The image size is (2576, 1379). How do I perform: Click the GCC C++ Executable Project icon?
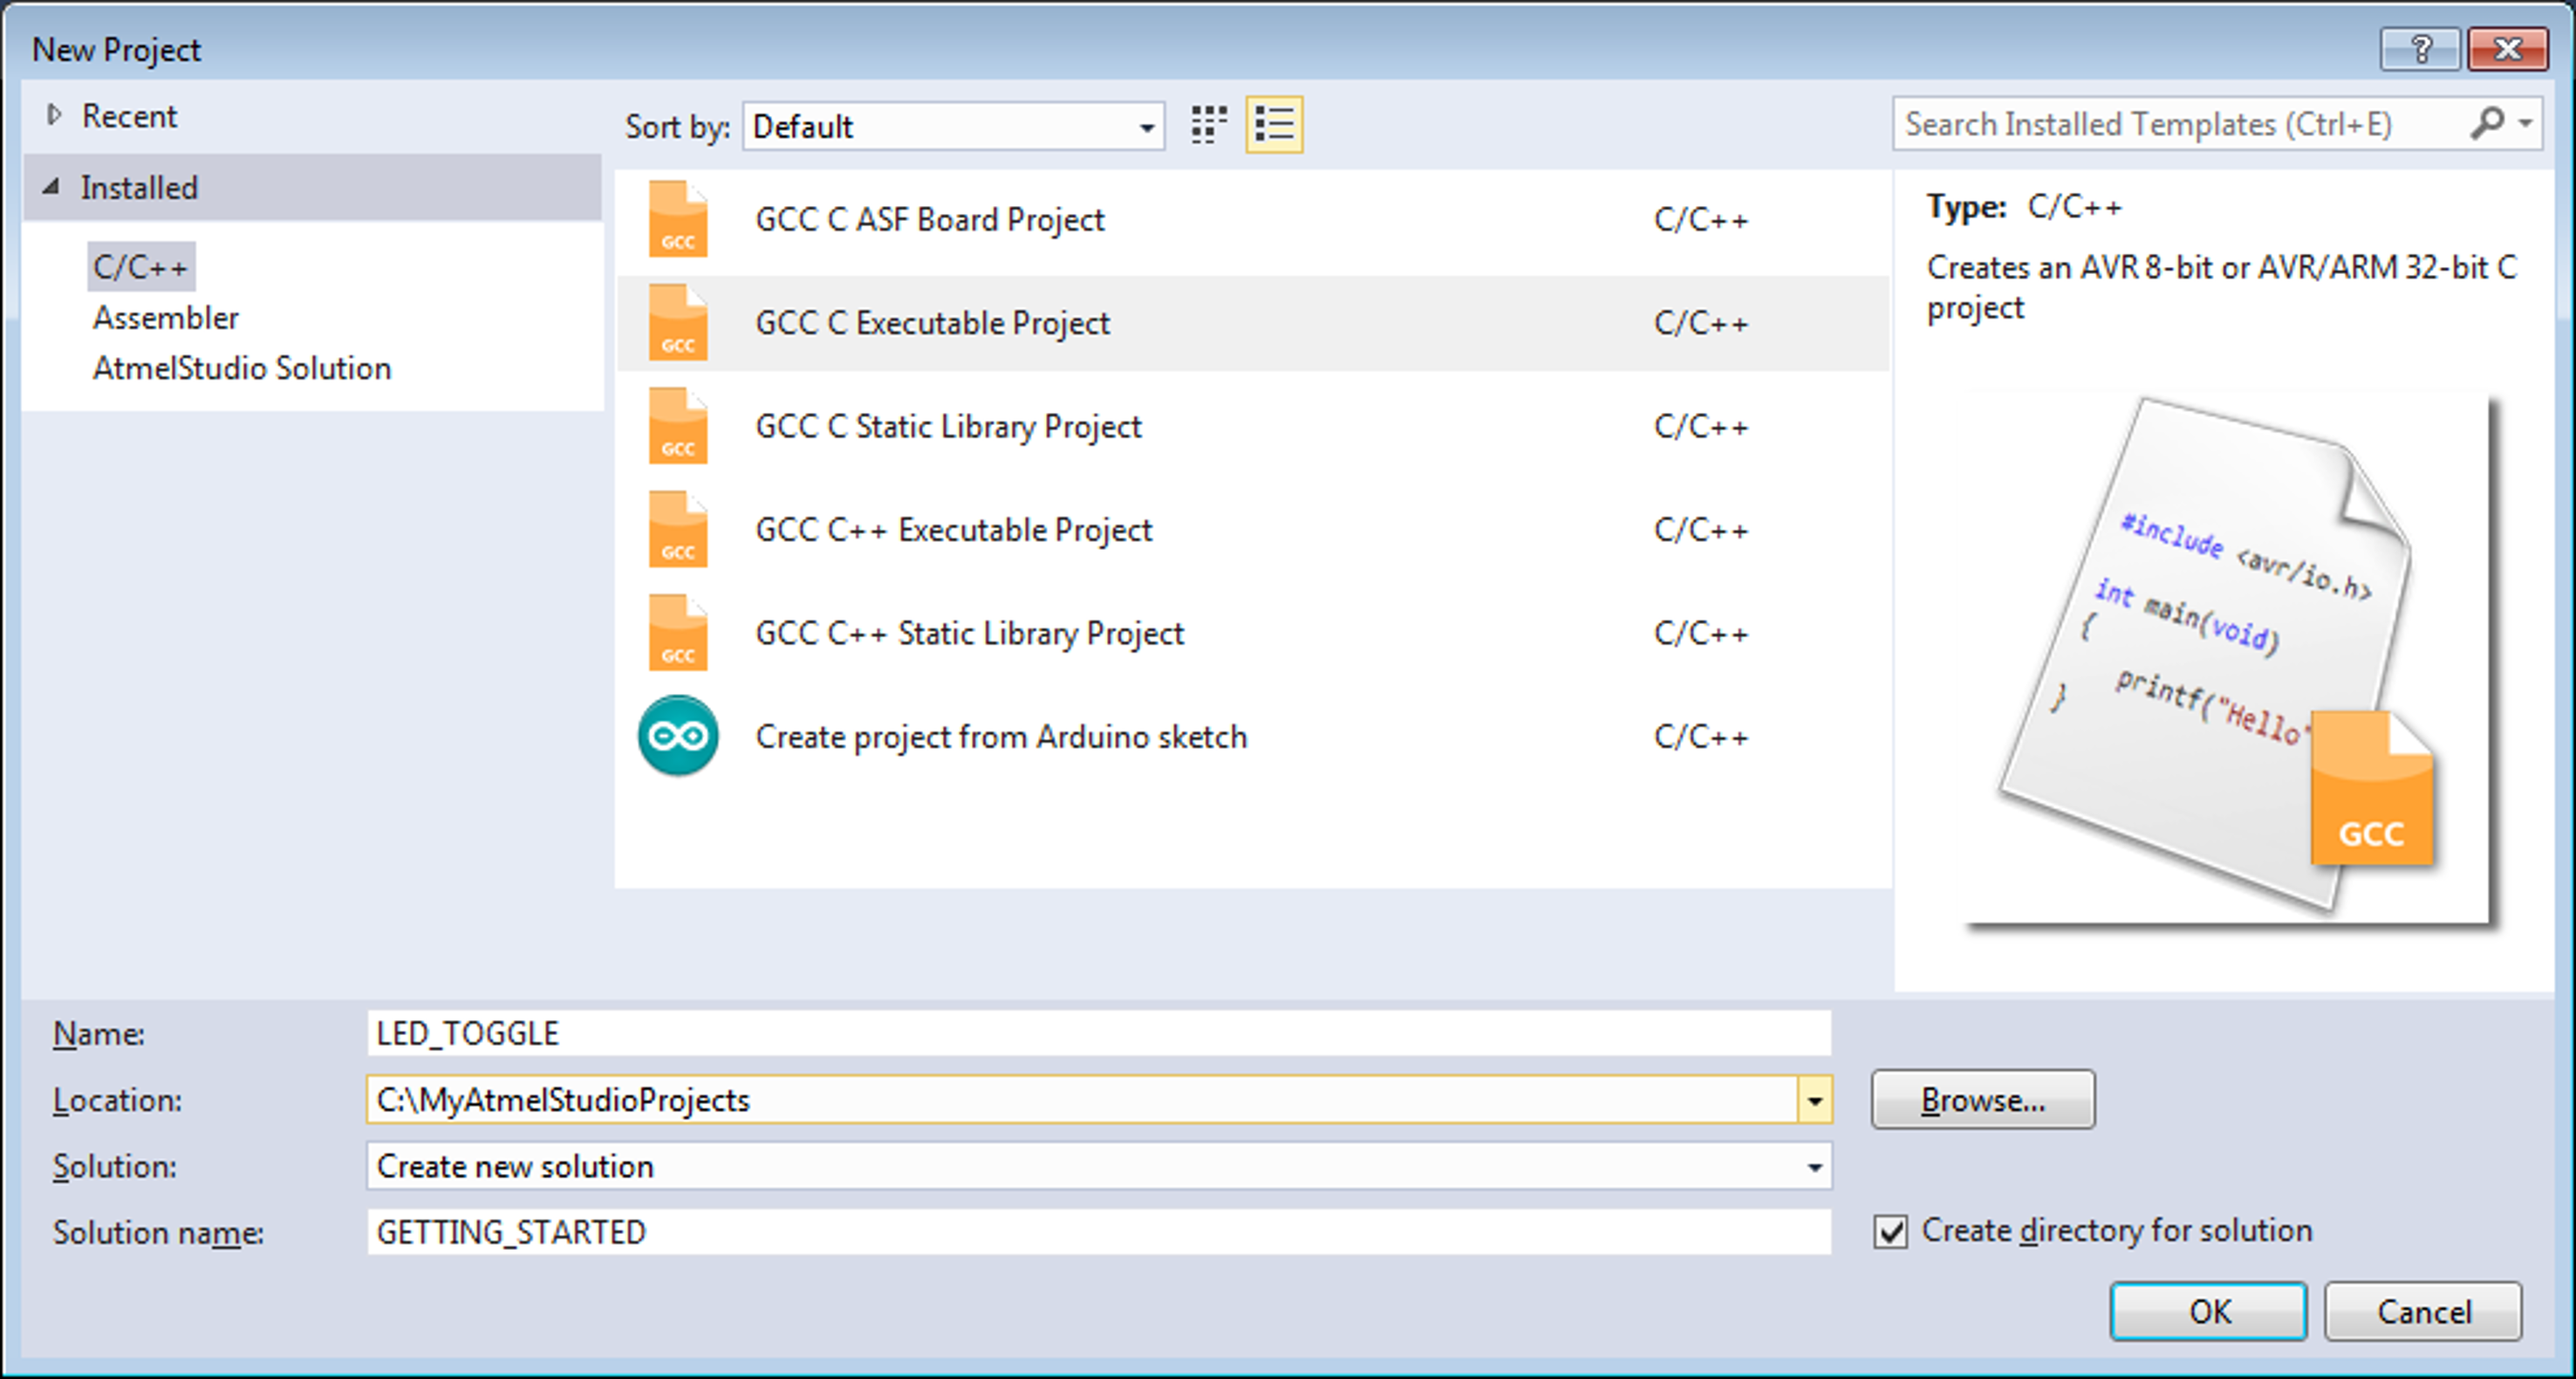(x=678, y=530)
